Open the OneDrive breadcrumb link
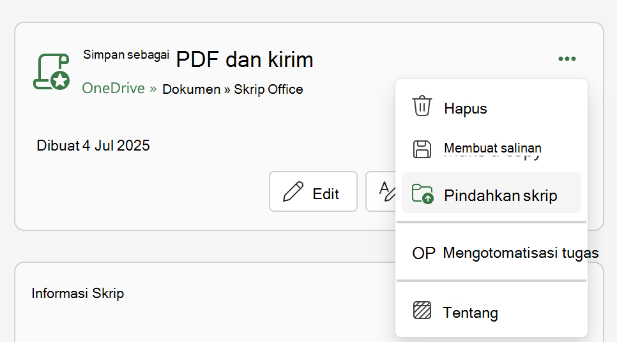Screen dimensions: 617x342 113,89
